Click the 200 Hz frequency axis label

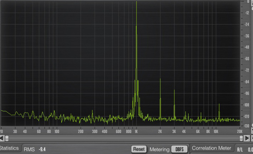pyautogui.click(x=81, y=132)
